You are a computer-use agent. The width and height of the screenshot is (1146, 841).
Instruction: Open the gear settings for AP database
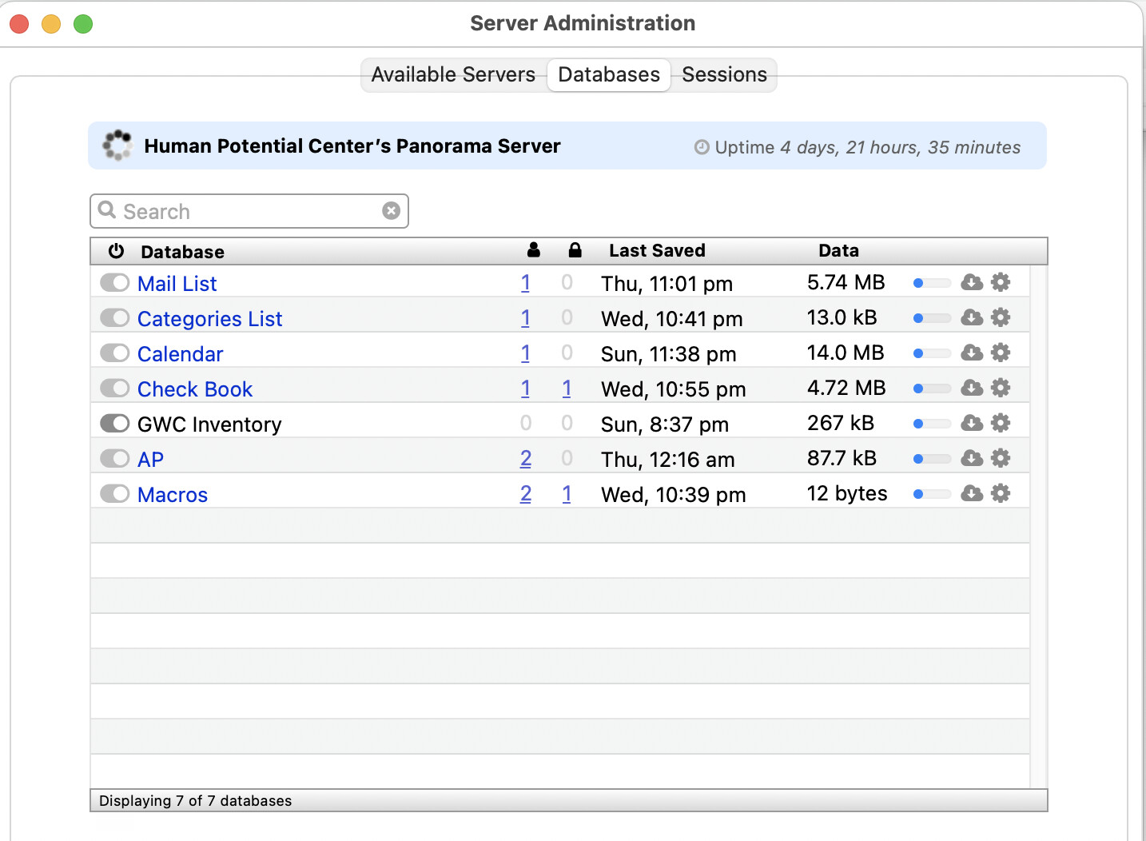click(1000, 458)
